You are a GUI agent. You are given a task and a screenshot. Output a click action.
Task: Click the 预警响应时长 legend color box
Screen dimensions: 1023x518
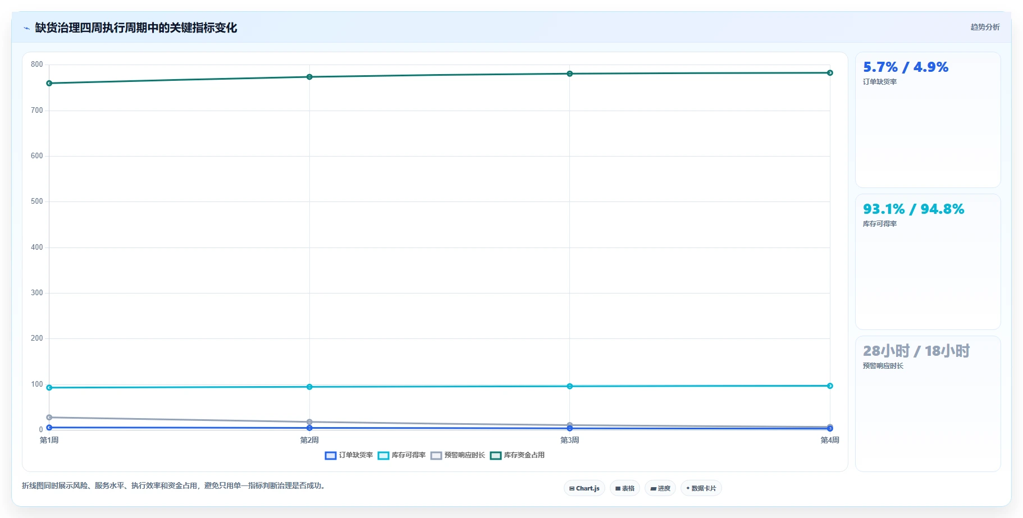436,456
